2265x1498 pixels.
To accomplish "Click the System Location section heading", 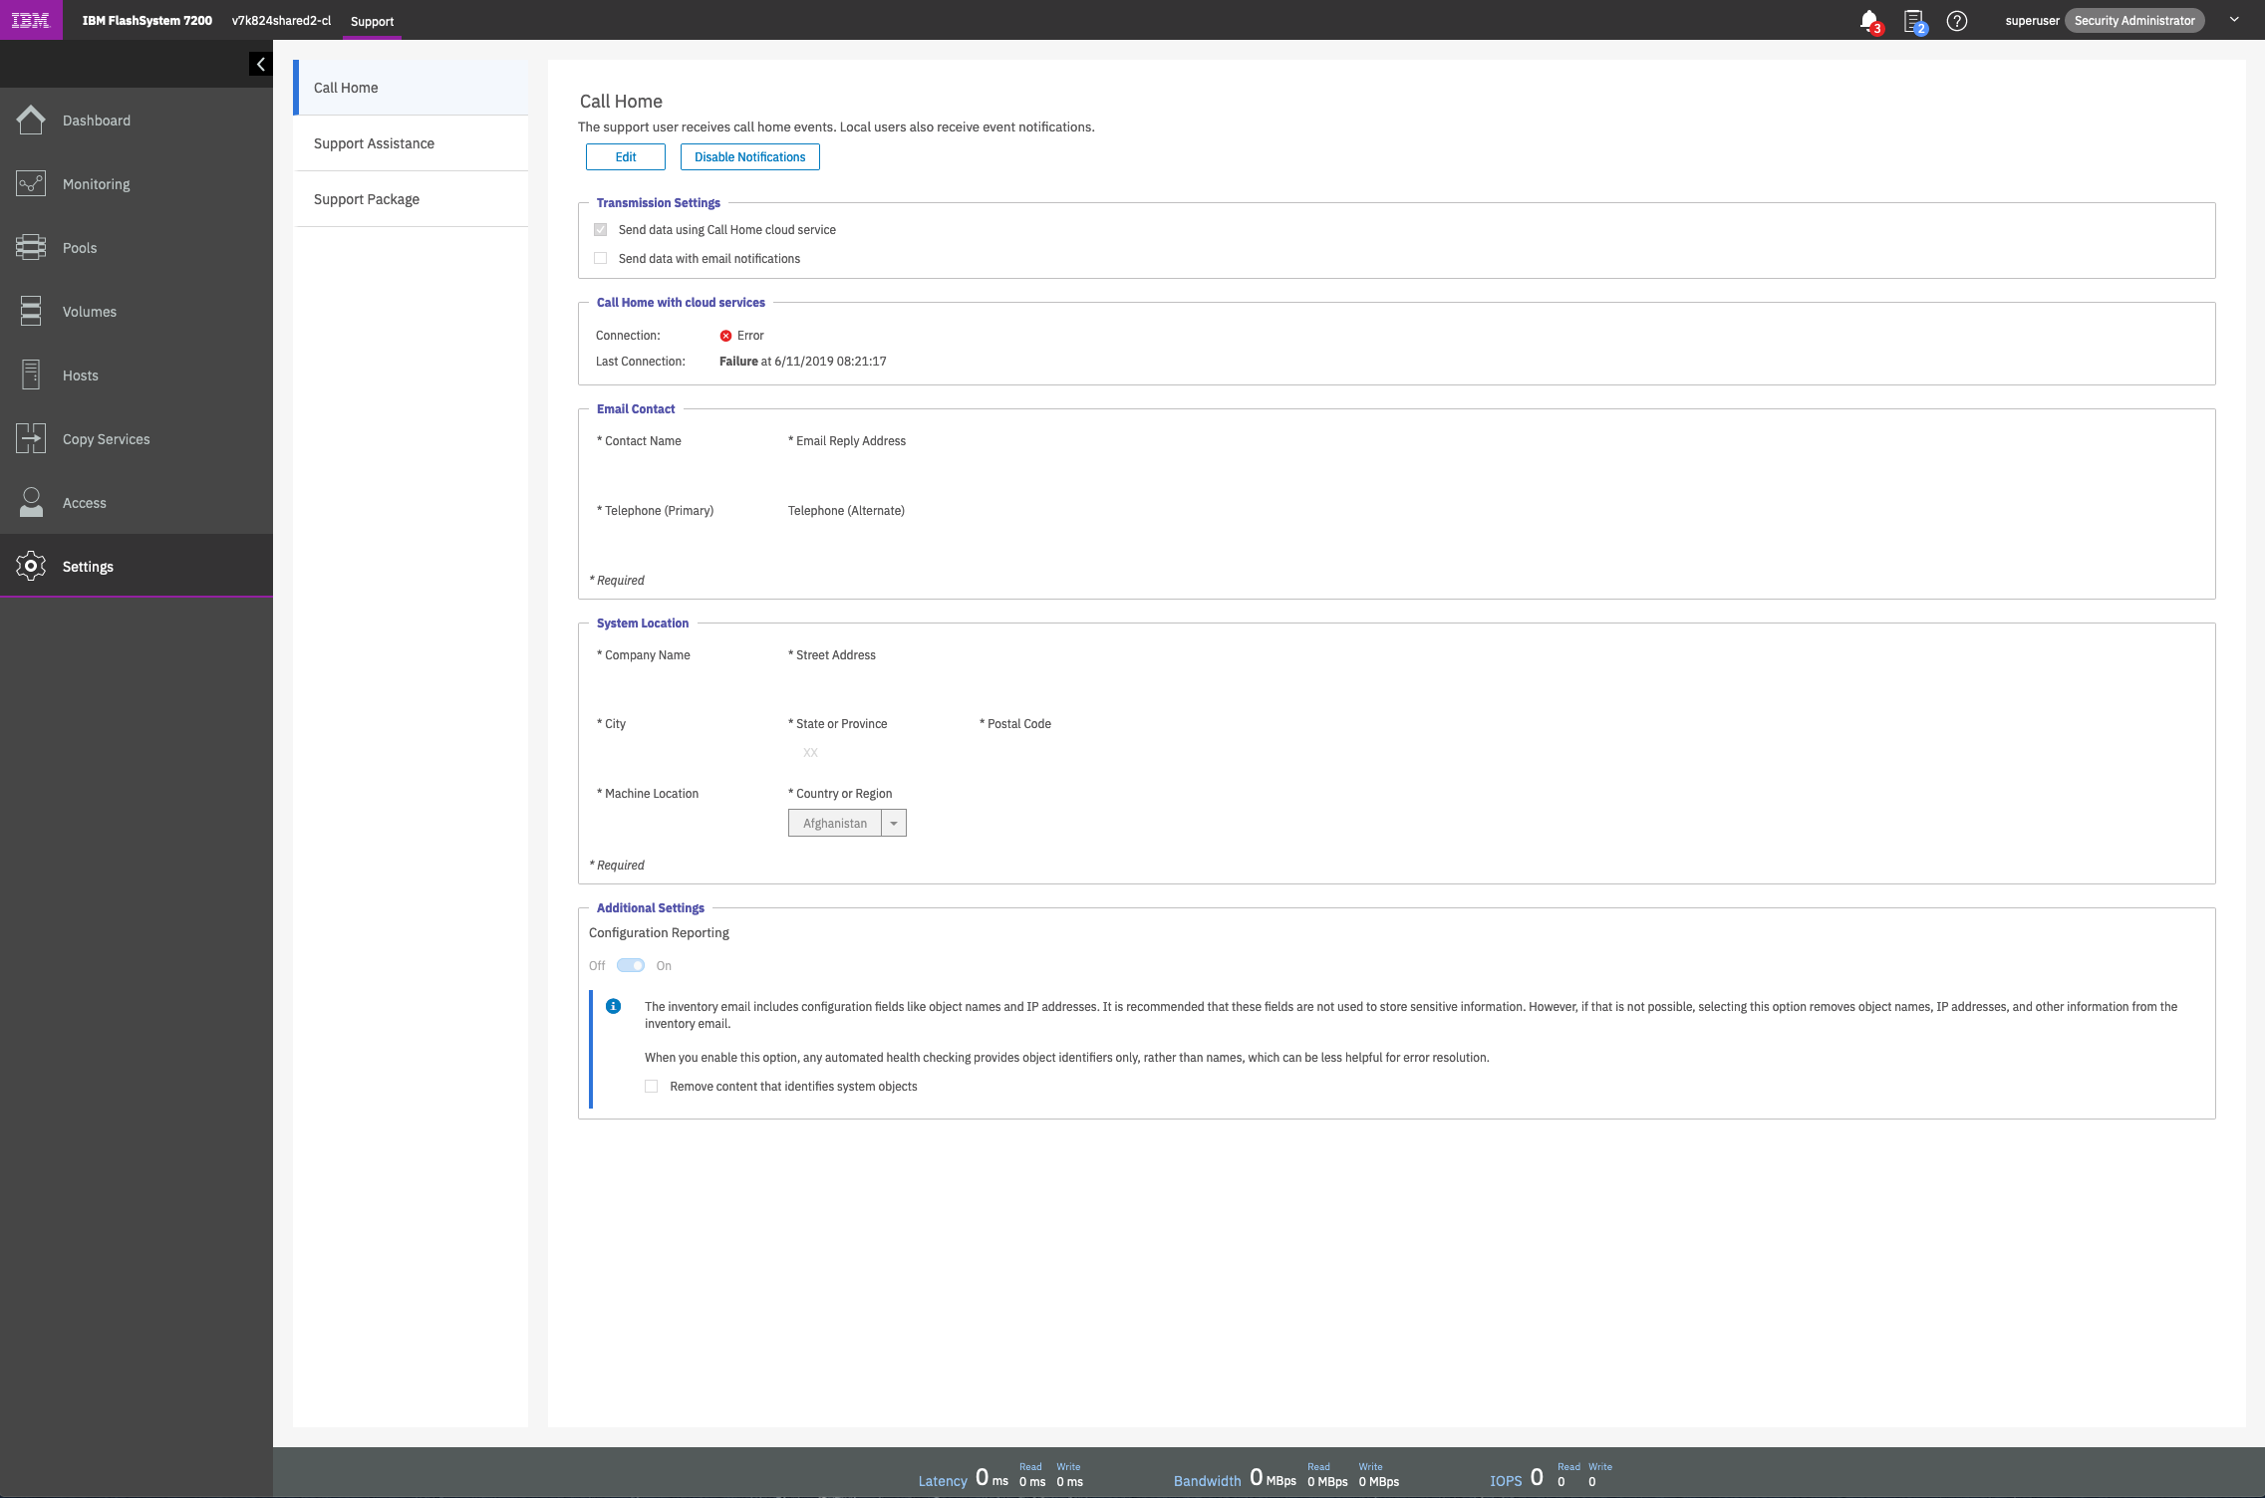I will pos(643,623).
